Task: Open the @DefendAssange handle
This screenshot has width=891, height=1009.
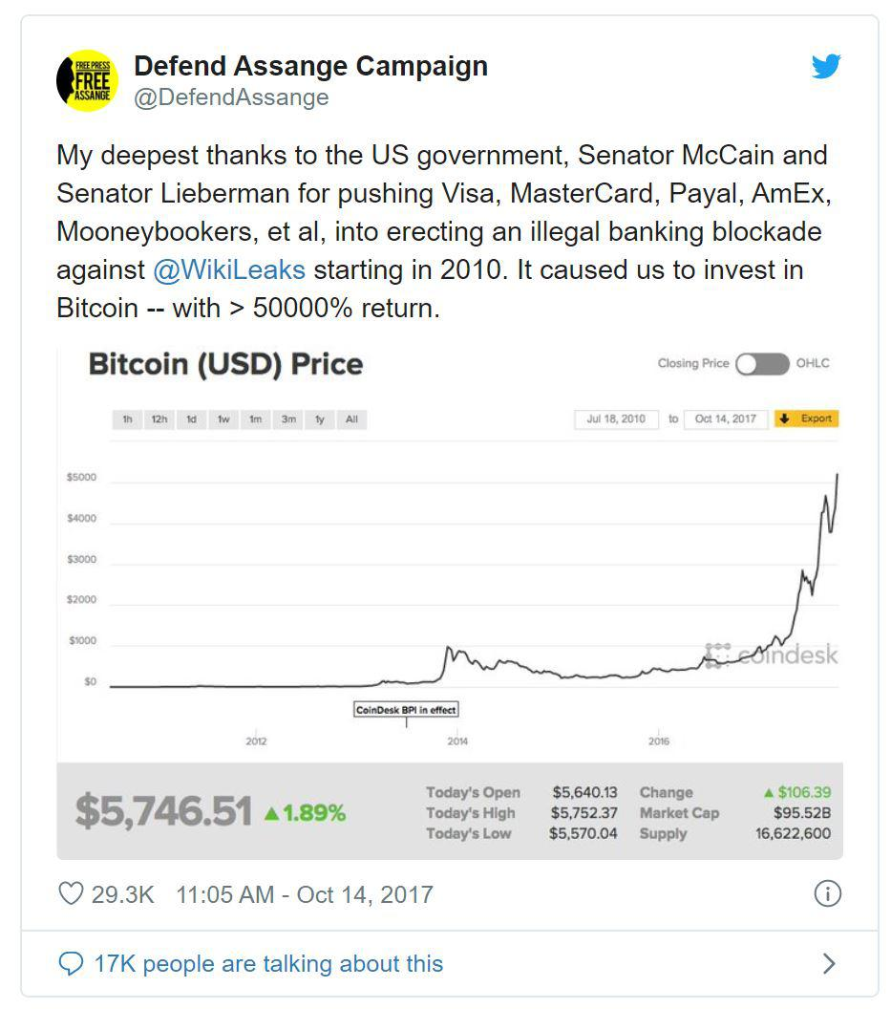Action: click(x=232, y=97)
